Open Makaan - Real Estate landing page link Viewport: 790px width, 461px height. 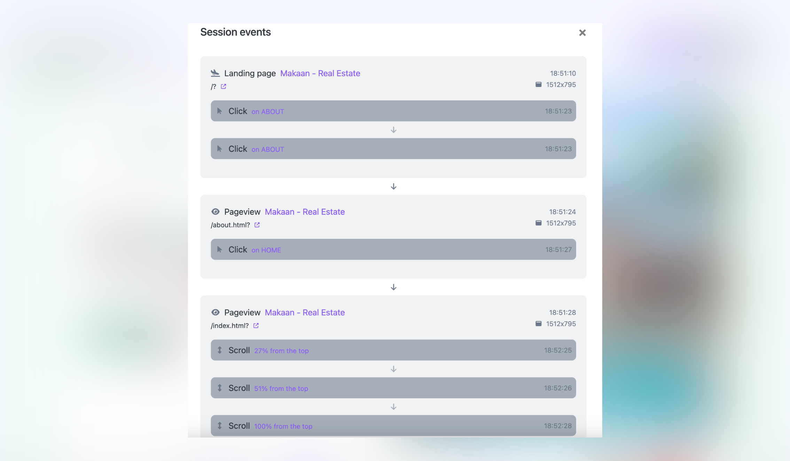tap(320, 73)
